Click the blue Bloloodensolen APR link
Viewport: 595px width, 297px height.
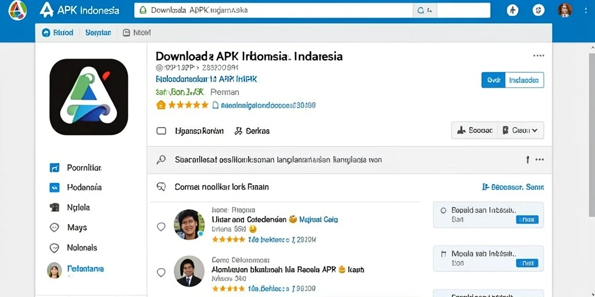pyautogui.click(x=206, y=79)
